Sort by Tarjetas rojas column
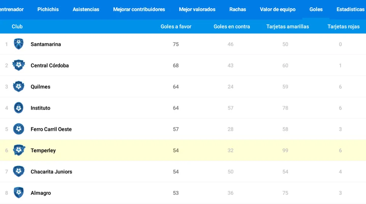366x204 pixels. point(344,27)
